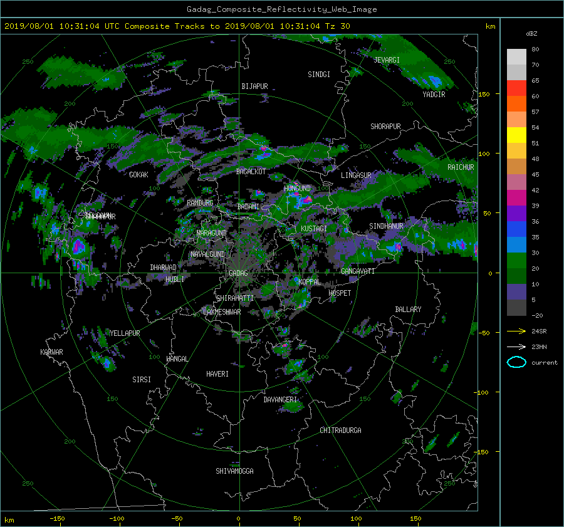Click the BADAMI city label
Image resolution: width=564 pixels, height=527 pixels.
click(x=248, y=207)
